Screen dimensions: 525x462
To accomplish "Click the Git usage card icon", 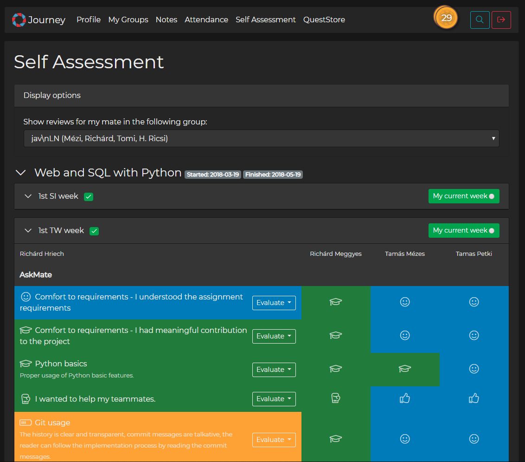I will click(x=24, y=423).
